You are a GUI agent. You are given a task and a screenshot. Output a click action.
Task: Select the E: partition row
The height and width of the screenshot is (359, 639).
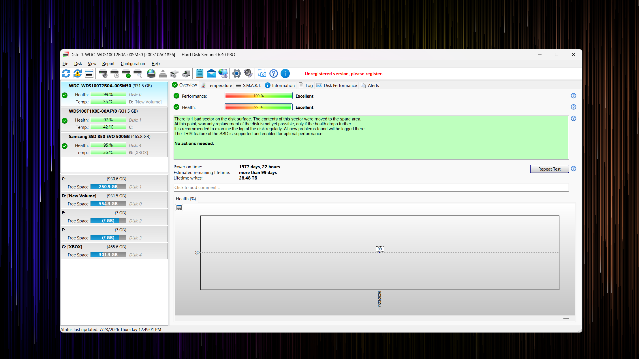(114, 217)
